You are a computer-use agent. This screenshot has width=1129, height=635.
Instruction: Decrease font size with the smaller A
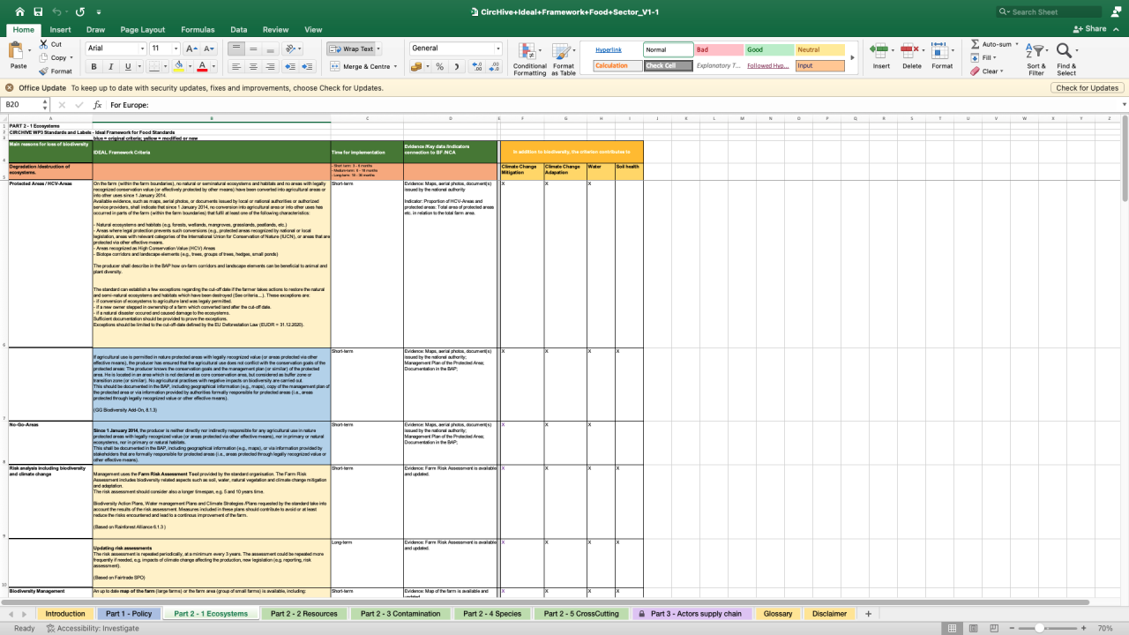210,49
